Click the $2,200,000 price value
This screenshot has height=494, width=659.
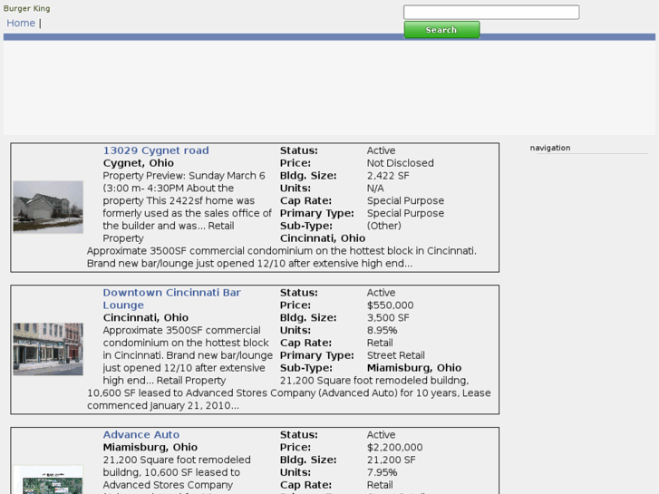click(394, 448)
